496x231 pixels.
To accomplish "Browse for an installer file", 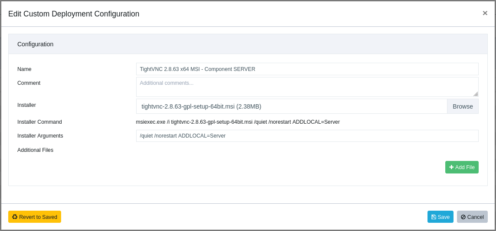I will click(x=463, y=106).
